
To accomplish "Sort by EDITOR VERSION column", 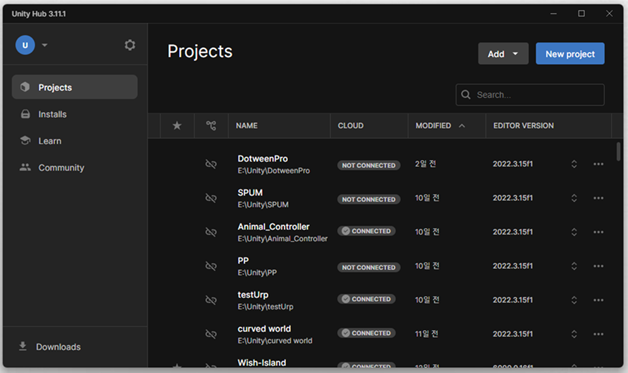I will pos(523,126).
